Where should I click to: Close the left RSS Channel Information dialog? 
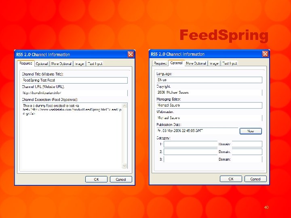131,55
